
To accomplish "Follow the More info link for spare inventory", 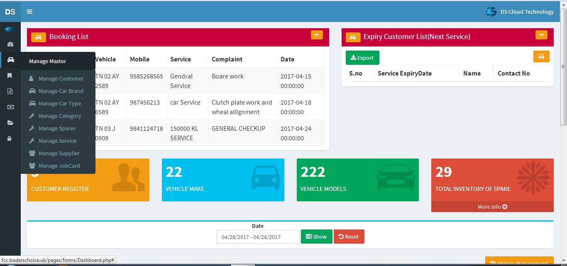I will (x=492, y=207).
